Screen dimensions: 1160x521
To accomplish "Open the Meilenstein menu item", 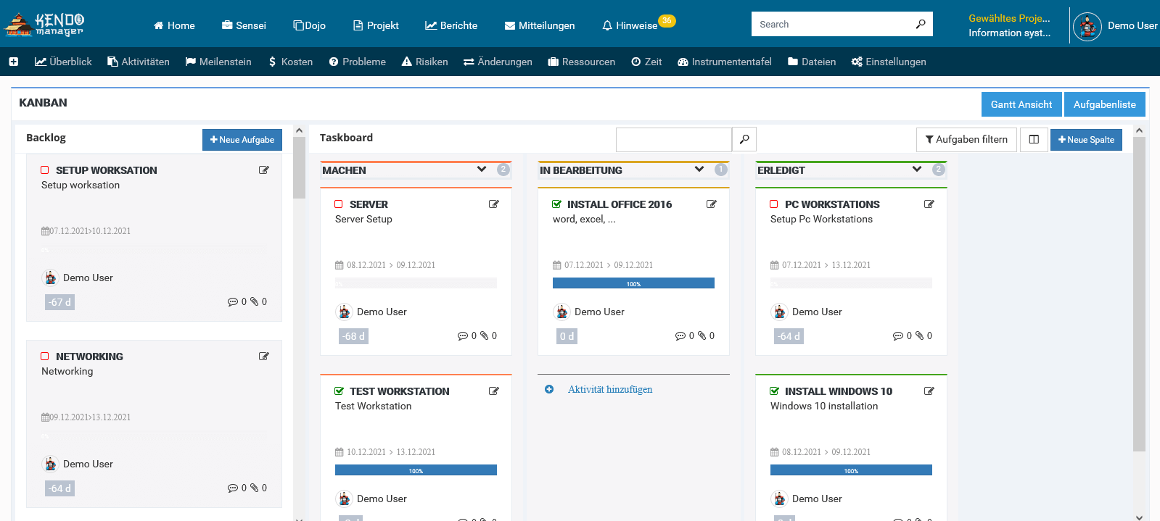I will 218,62.
